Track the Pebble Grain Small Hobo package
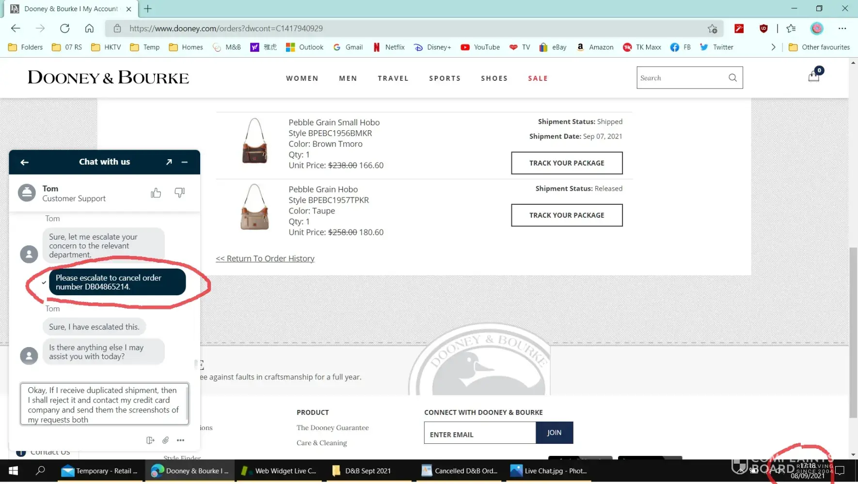The width and height of the screenshot is (858, 484). (567, 163)
